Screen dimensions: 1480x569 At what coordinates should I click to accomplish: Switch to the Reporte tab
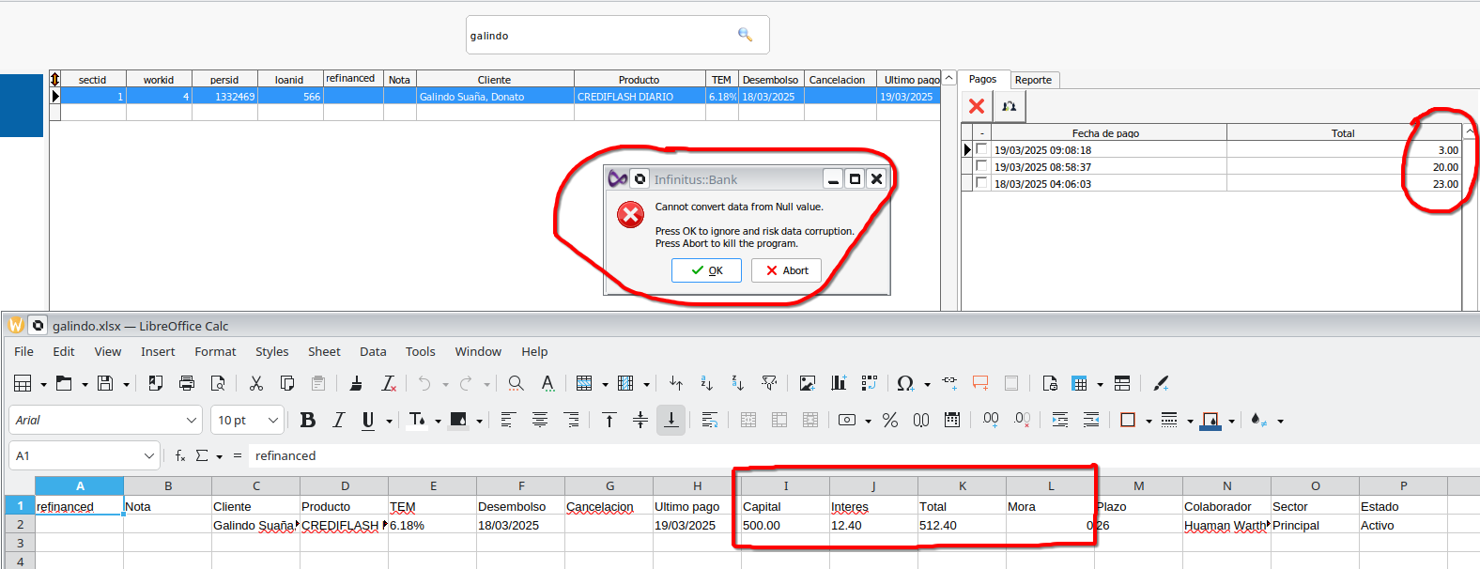(x=1033, y=80)
